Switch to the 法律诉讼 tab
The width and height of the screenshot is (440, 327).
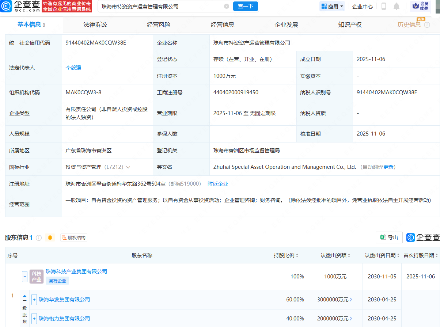pos(95,25)
